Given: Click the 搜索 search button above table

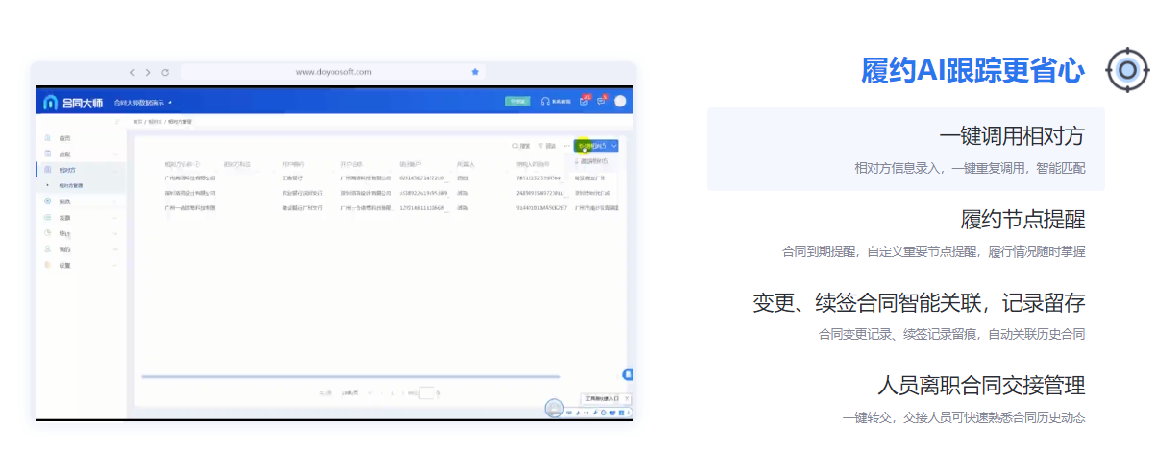Looking at the screenshot, I should (x=522, y=146).
